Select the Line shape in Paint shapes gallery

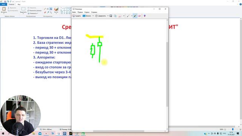pos(62,8)
